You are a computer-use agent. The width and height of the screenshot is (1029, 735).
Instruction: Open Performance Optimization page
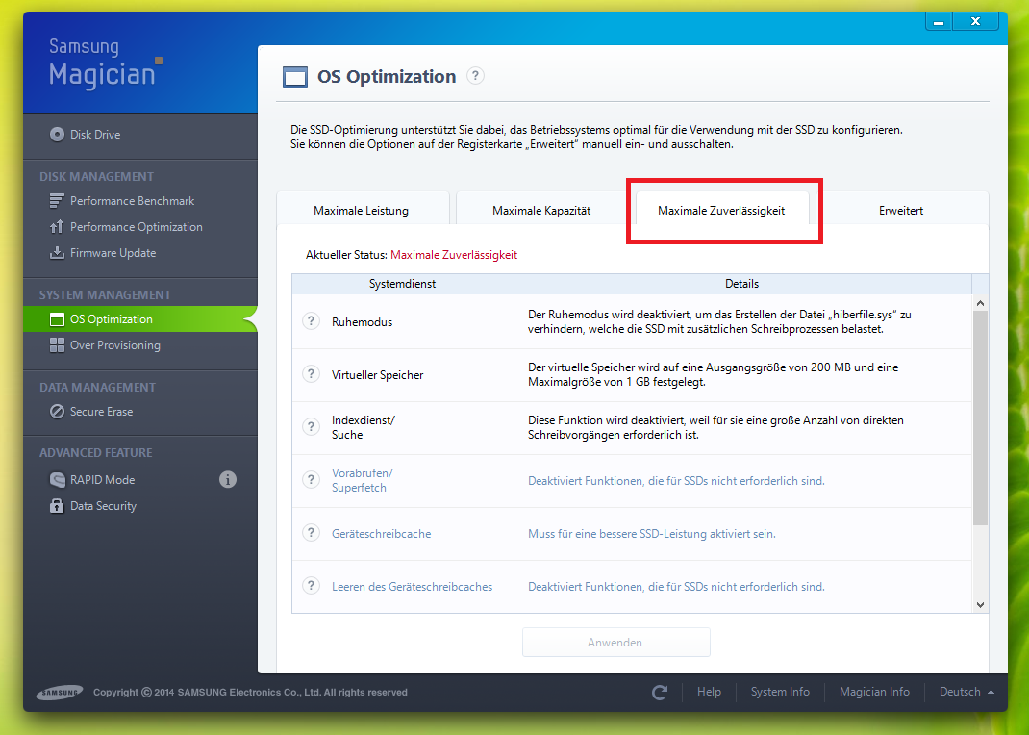126,227
